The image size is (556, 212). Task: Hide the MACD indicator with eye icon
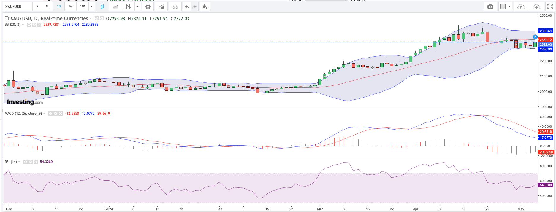pyautogui.click(x=50, y=114)
